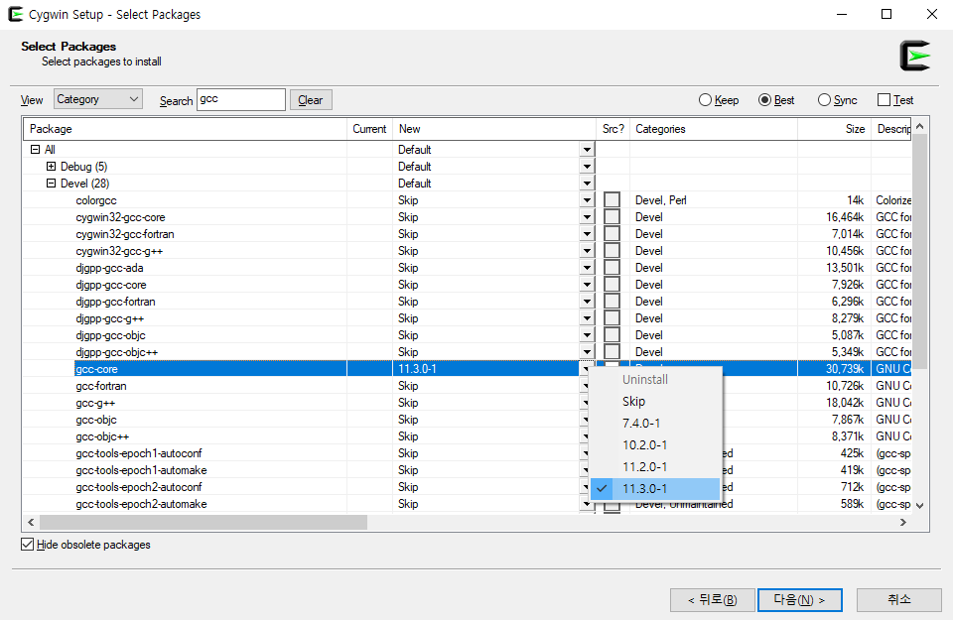The height and width of the screenshot is (620, 953).
Task: Expand the Debug (5) category
Action: pyautogui.click(x=51, y=167)
